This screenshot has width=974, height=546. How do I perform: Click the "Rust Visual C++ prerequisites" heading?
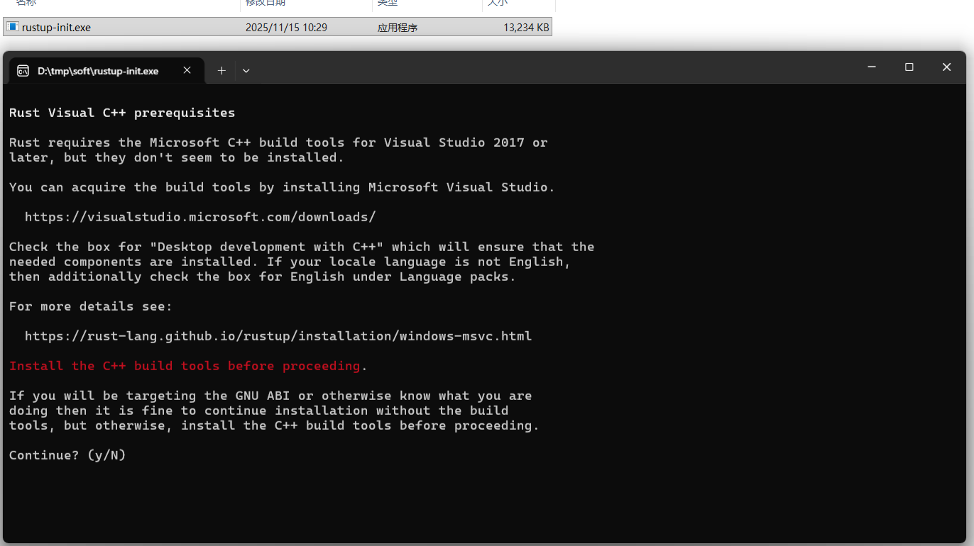tap(122, 113)
